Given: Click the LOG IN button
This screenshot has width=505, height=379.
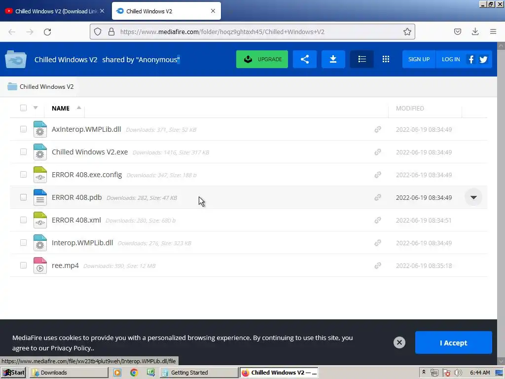Looking at the screenshot, I should pyautogui.click(x=451, y=59).
